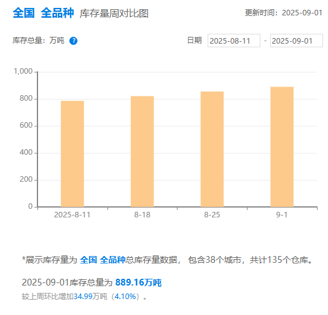Select the 8-25 inventory bar
328x315 pixels.
(x=212, y=149)
